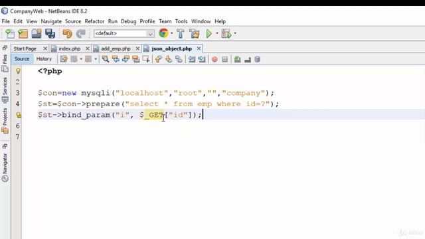The width and height of the screenshot is (425, 239).
Task: Select the json_object.php tab
Action: point(172,48)
